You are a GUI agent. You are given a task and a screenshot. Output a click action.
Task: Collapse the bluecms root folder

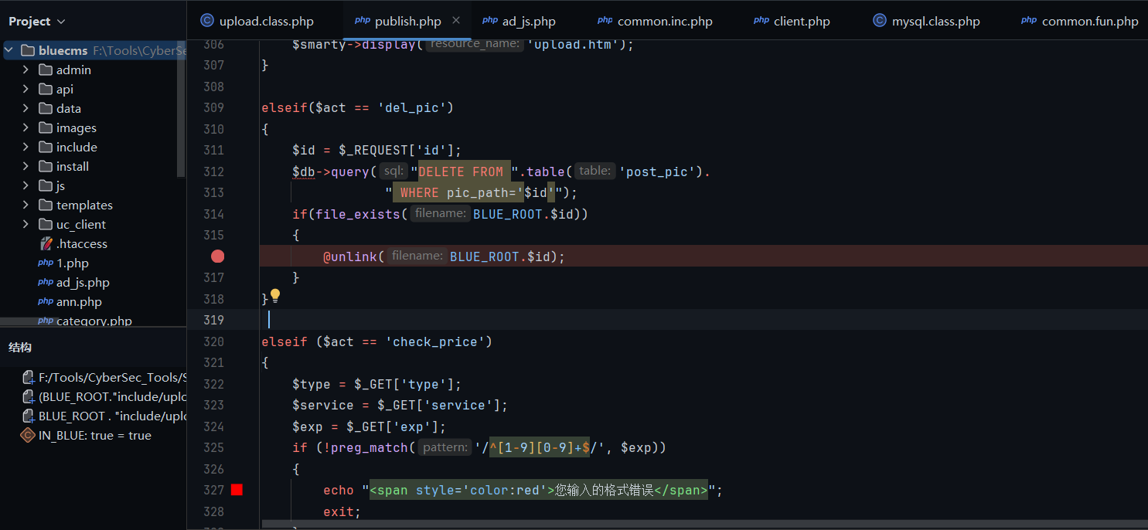9,50
